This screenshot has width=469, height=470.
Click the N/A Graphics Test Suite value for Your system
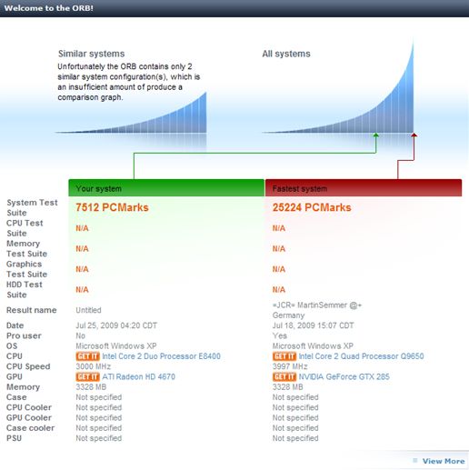coord(82,269)
